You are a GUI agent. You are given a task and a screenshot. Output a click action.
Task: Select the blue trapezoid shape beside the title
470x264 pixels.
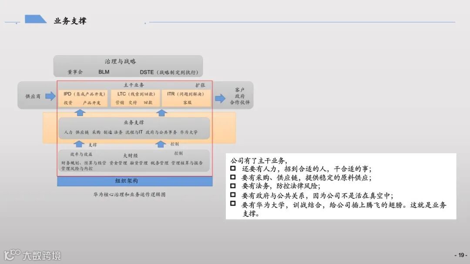(35, 19)
